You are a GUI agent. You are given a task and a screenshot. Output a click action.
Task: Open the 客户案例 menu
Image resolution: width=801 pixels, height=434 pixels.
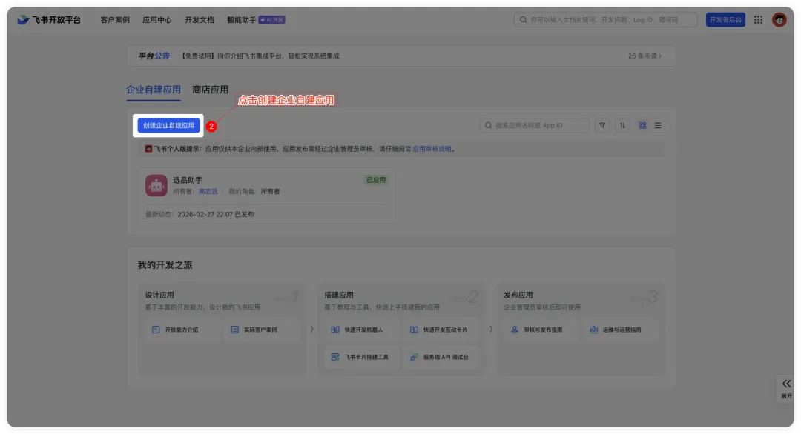coord(115,20)
